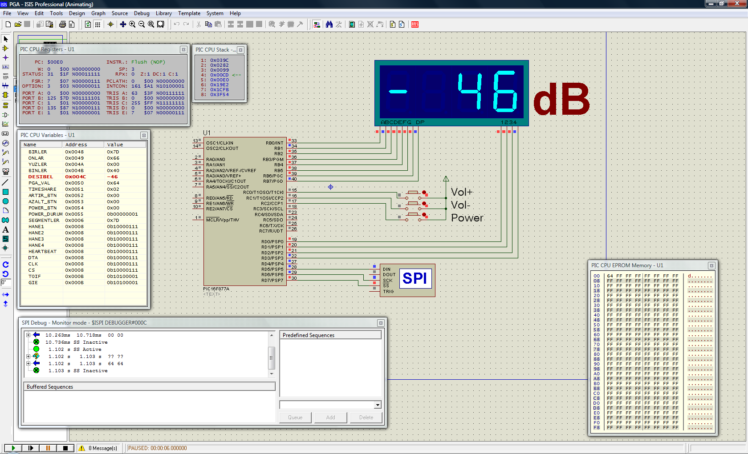Click the red electrical rules check icon
This screenshot has width=748, height=454.
[x=415, y=24]
